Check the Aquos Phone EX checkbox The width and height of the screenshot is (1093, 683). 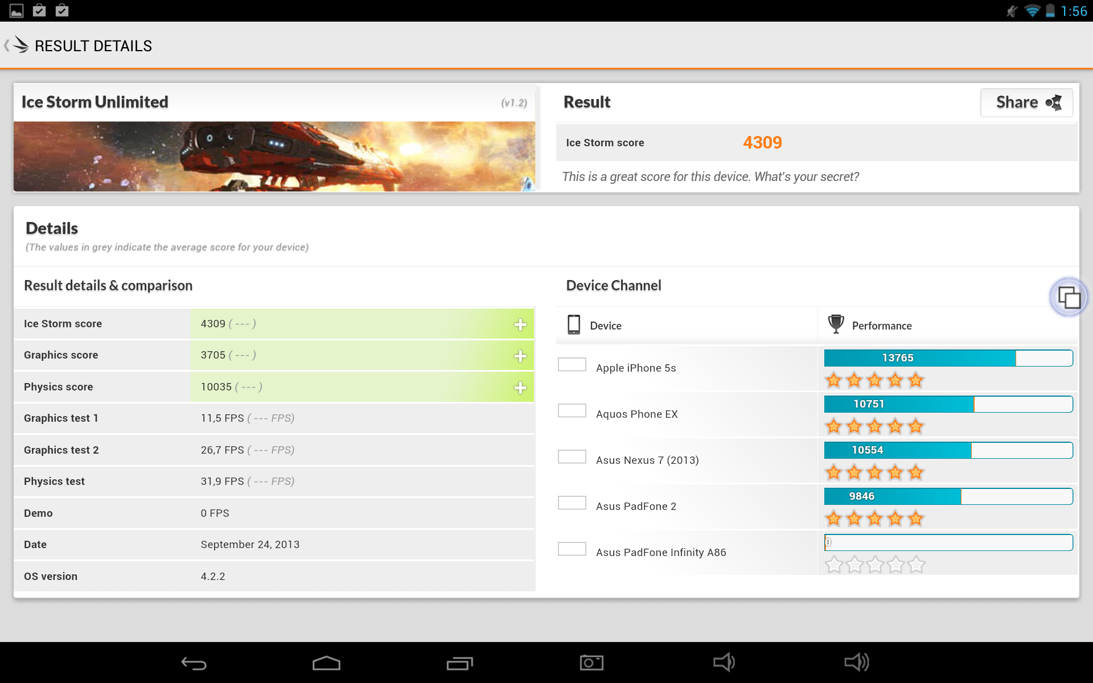tap(572, 411)
